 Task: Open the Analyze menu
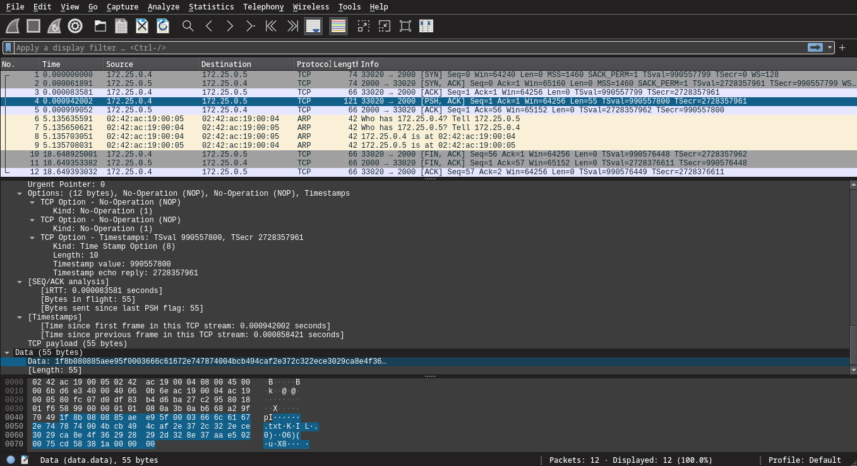tap(164, 7)
